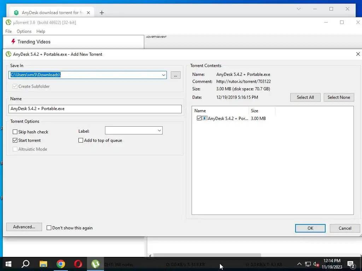The height and width of the screenshot is (271, 362).
Task: Close the Add New Torrent dialog
Action: pos(358,54)
